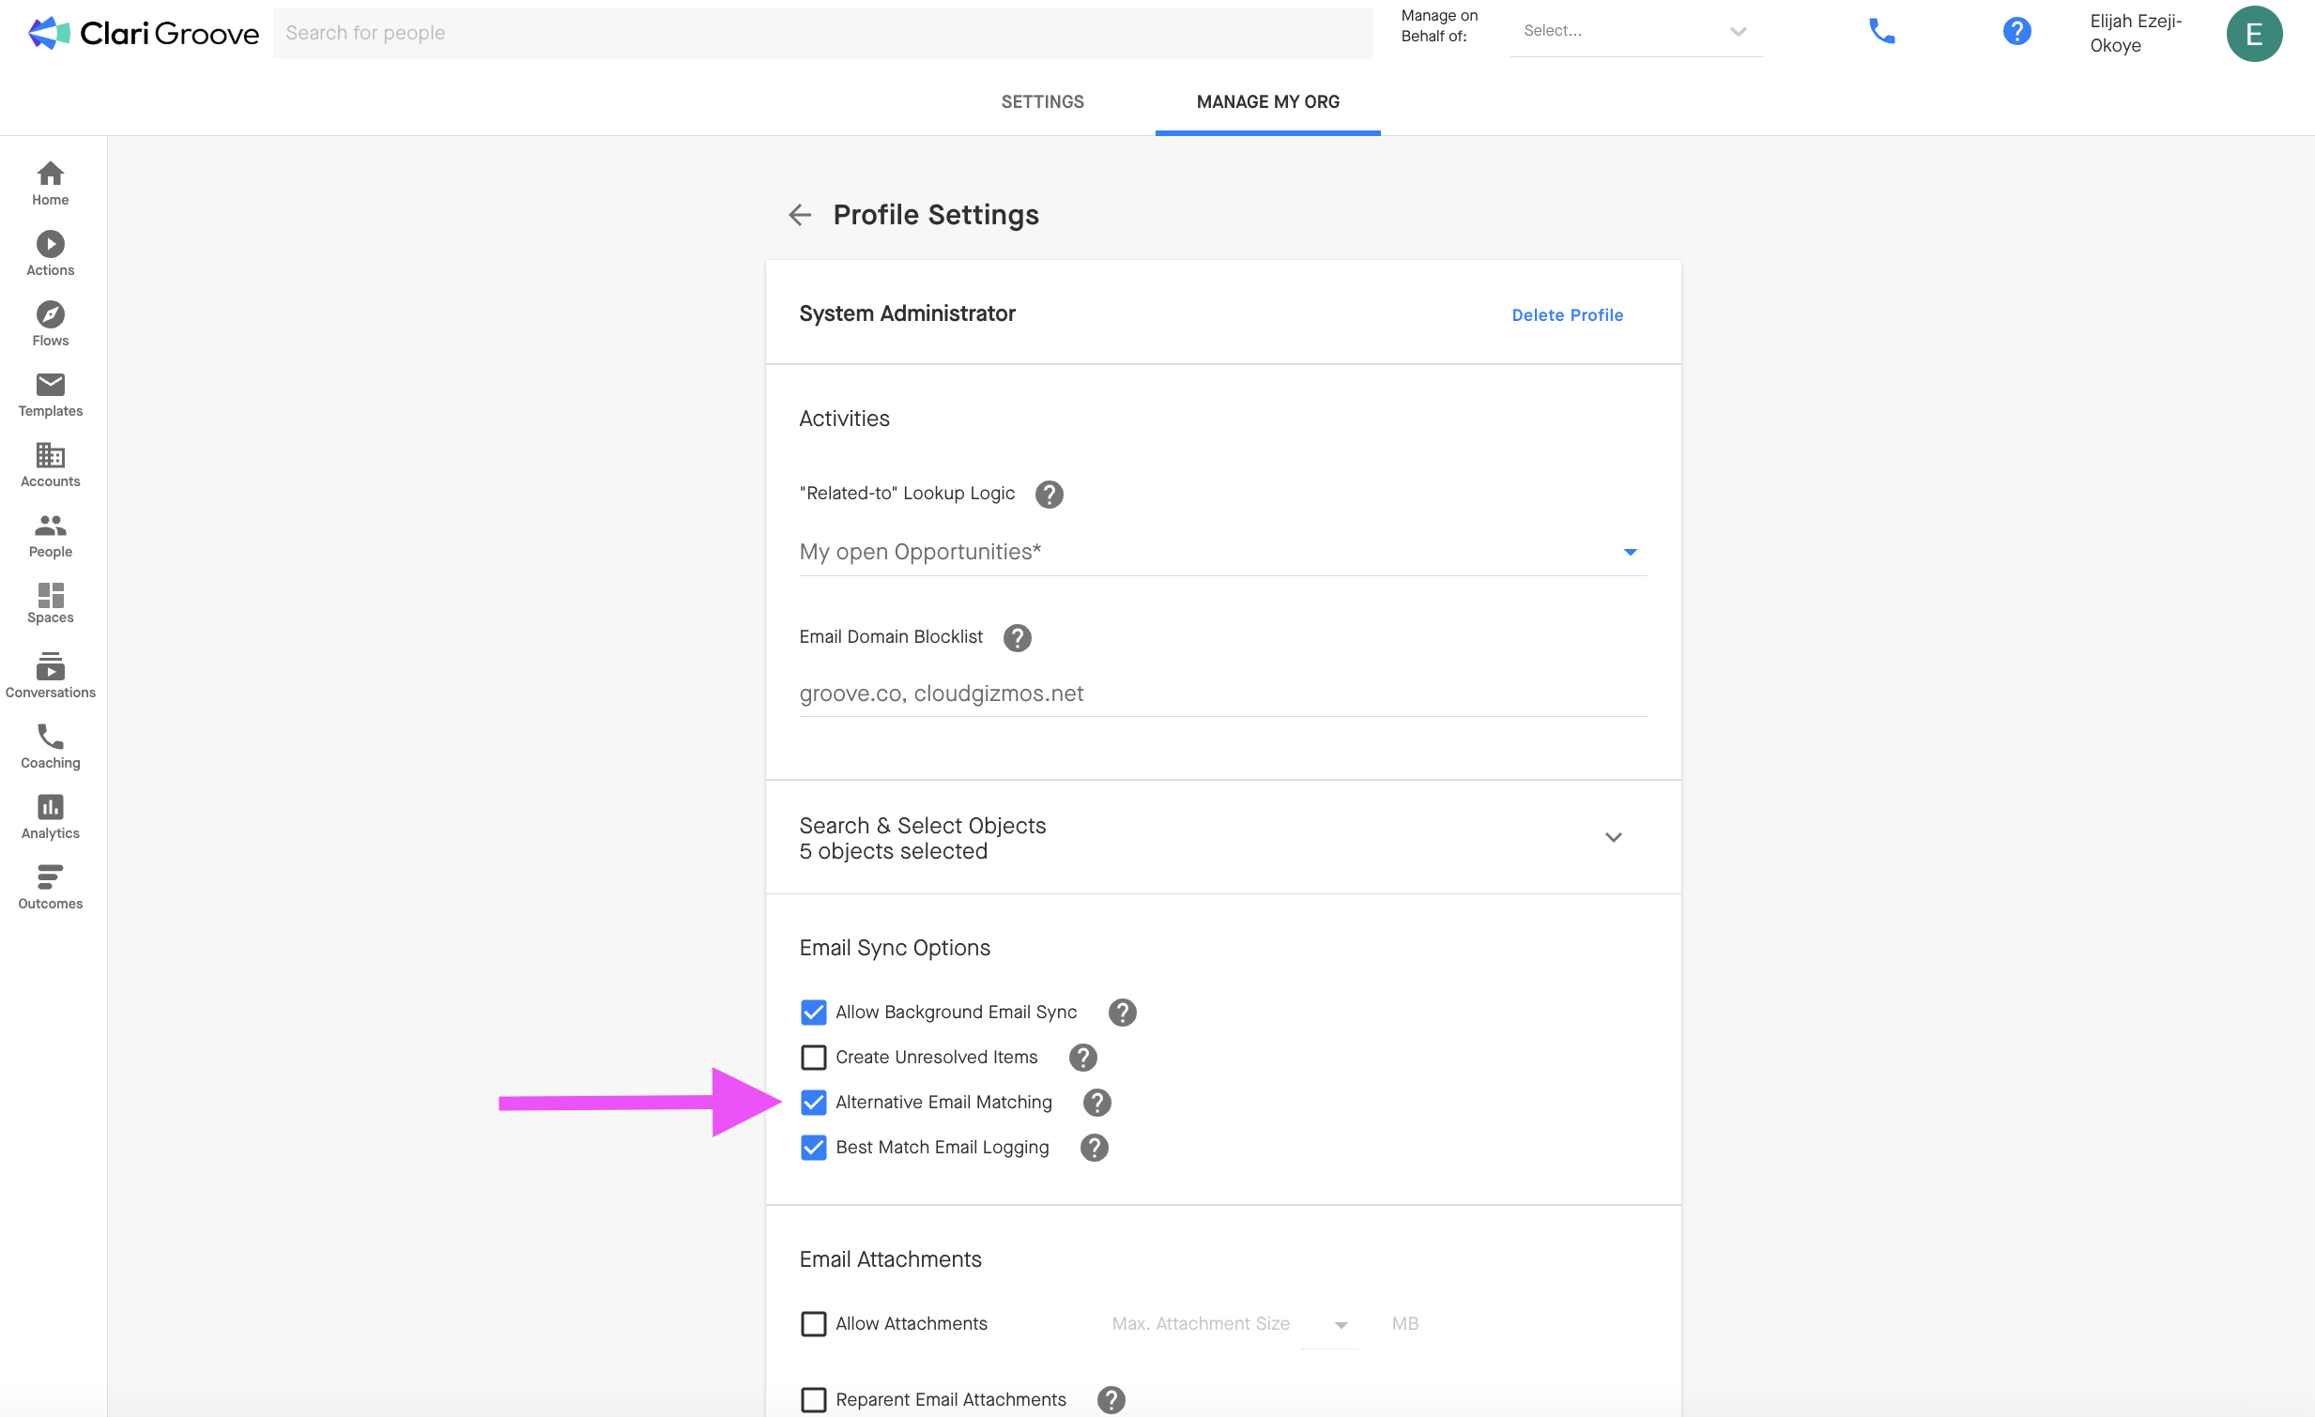Open Outcomes from the sidebar
The width and height of the screenshot is (2315, 1417).
point(50,888)
